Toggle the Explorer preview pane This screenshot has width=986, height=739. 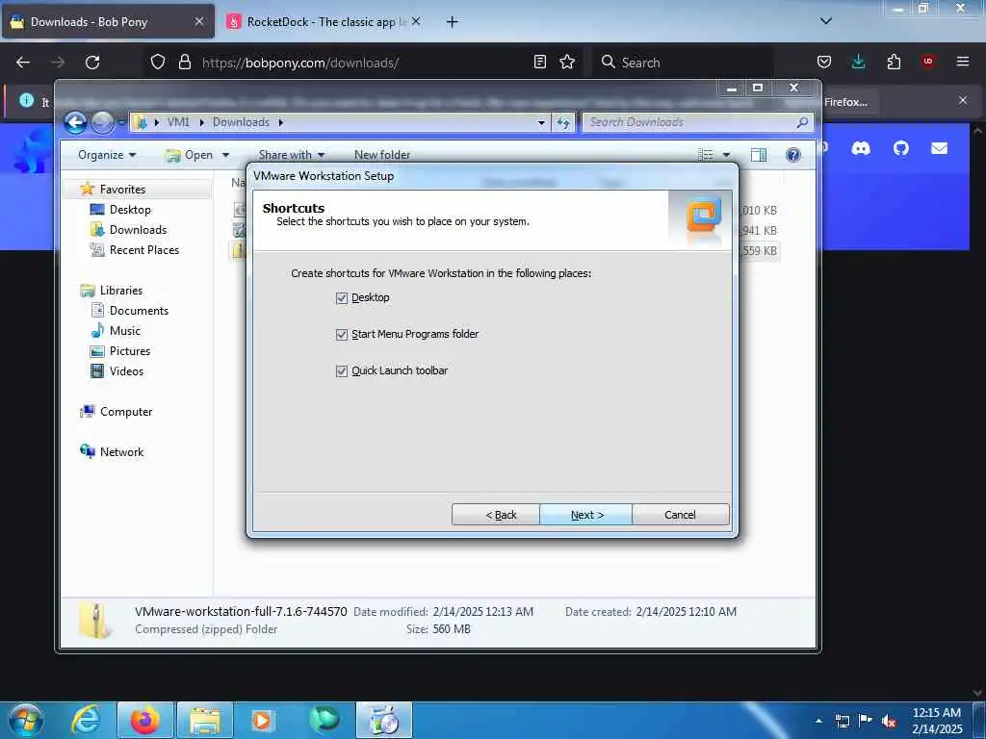pyautogui.click(x=759, y=155)
